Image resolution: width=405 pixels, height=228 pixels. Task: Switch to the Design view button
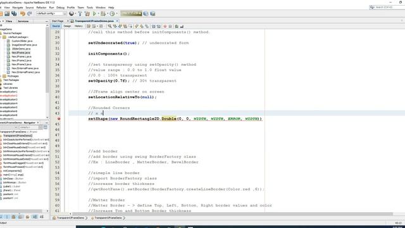click(x=67, y=26)
